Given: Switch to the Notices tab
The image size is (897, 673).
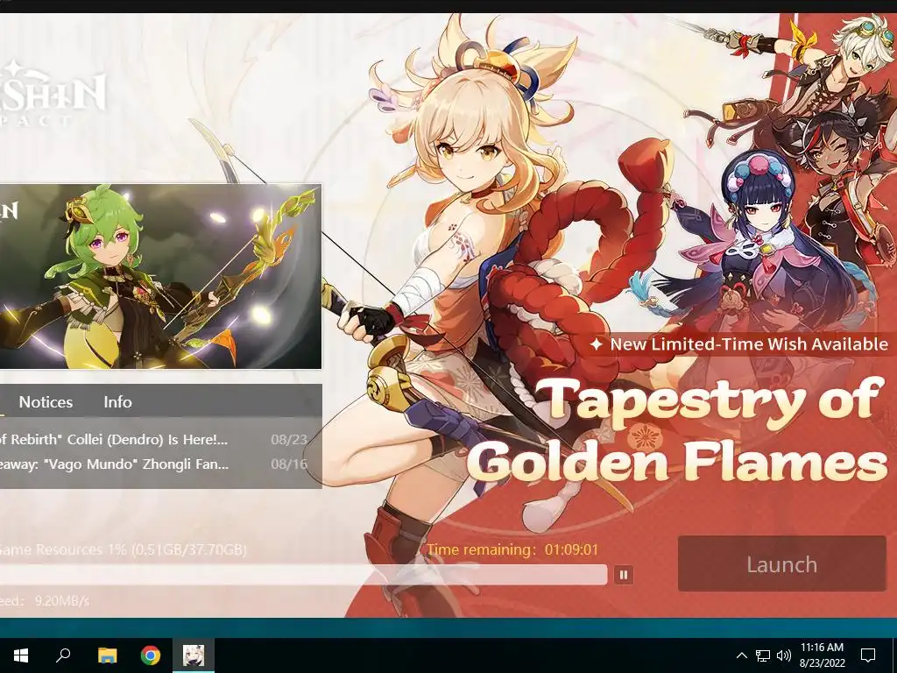Looking at the screenshot, I should tap(46, 401).
